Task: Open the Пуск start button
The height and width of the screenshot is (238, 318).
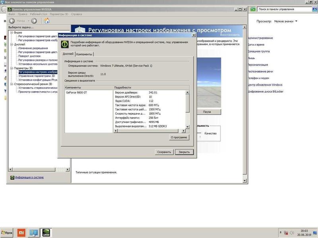Action: point(7,232)
